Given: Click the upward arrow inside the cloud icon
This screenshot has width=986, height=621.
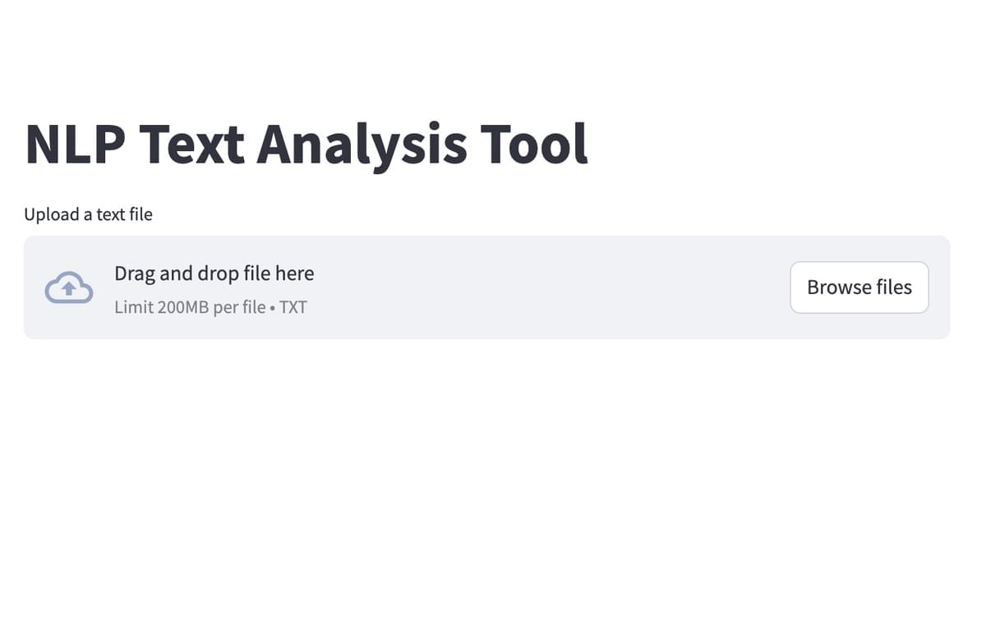Looking at the screenshot, I should 69,288.
